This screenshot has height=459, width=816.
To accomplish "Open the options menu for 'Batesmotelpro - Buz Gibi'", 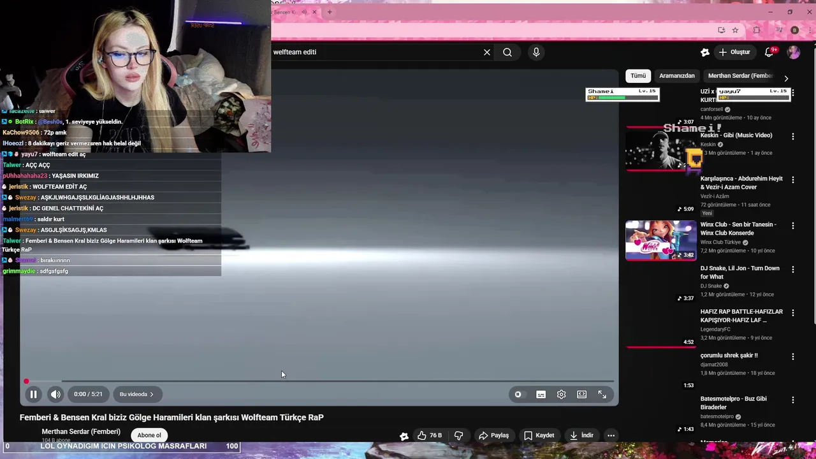I will [793, 400].
